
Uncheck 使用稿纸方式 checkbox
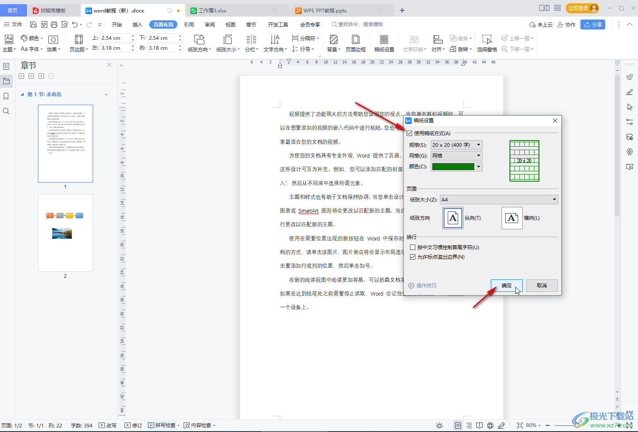point(410,133)
